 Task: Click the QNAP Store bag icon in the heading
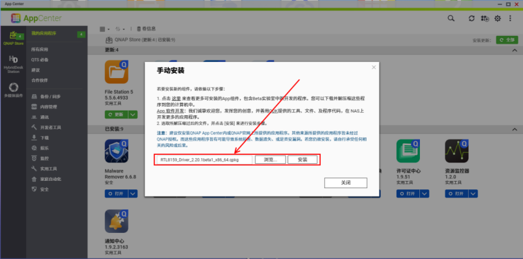[109, 40]
